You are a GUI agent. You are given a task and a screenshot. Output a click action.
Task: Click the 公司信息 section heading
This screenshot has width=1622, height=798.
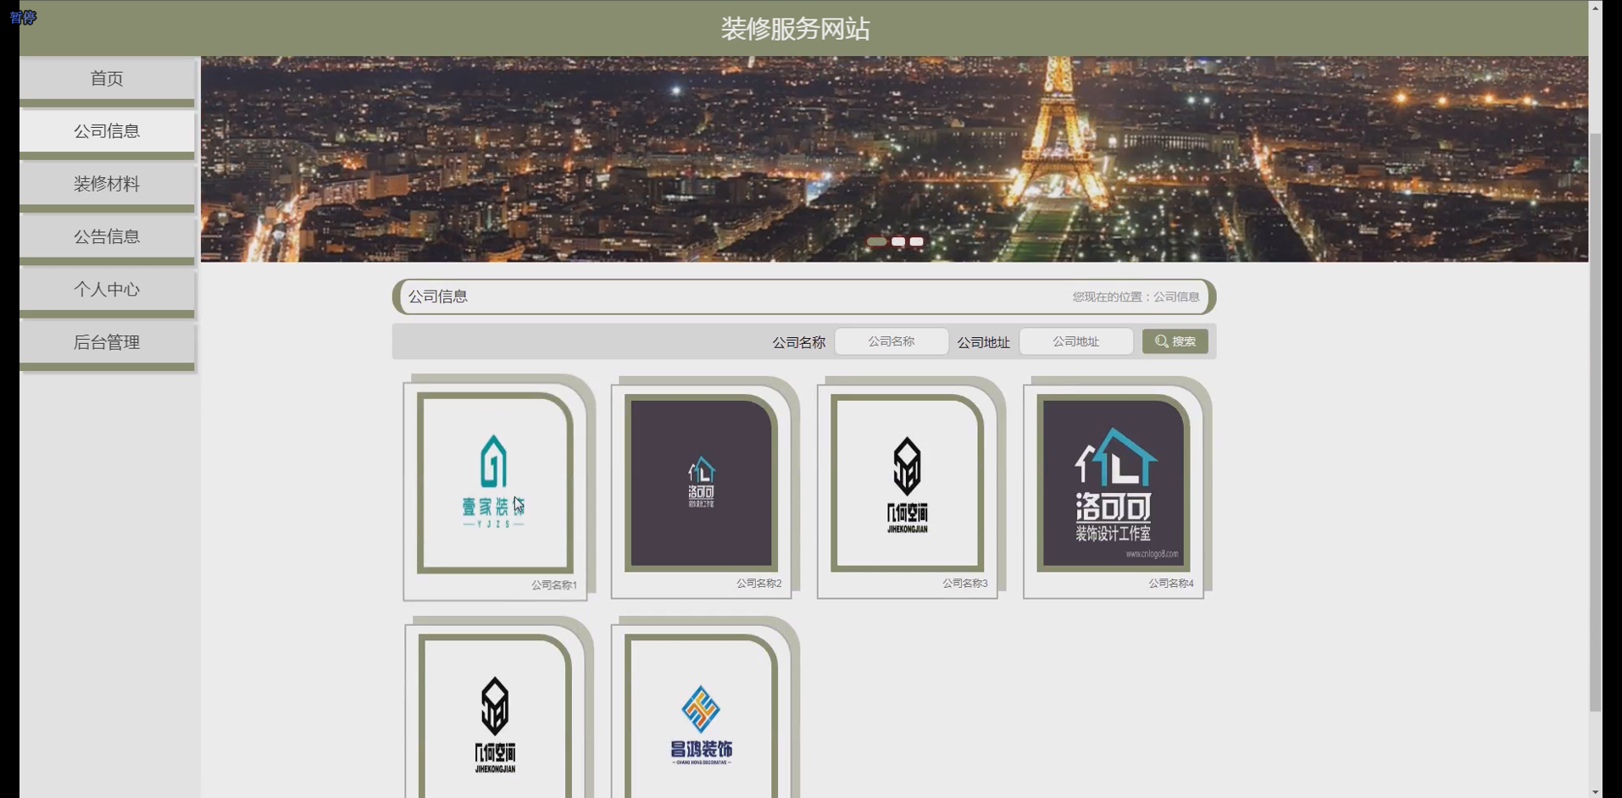438,296
